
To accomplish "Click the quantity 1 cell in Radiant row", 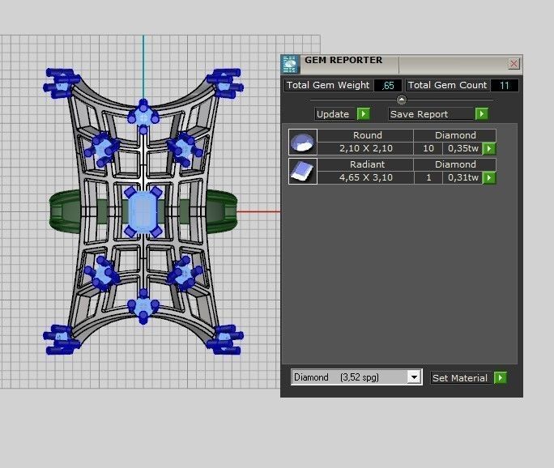I will point(428,177).
